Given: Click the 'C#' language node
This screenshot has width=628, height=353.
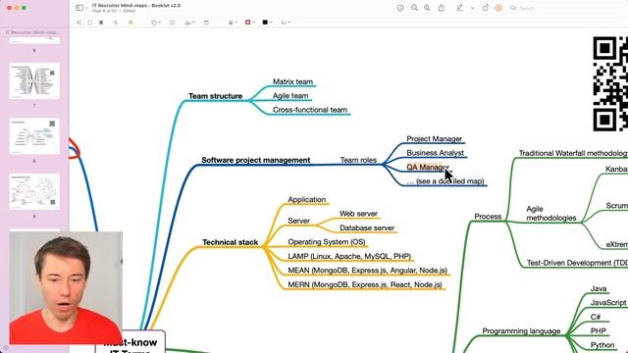Looking at the screenshot, I should (596, 317).
